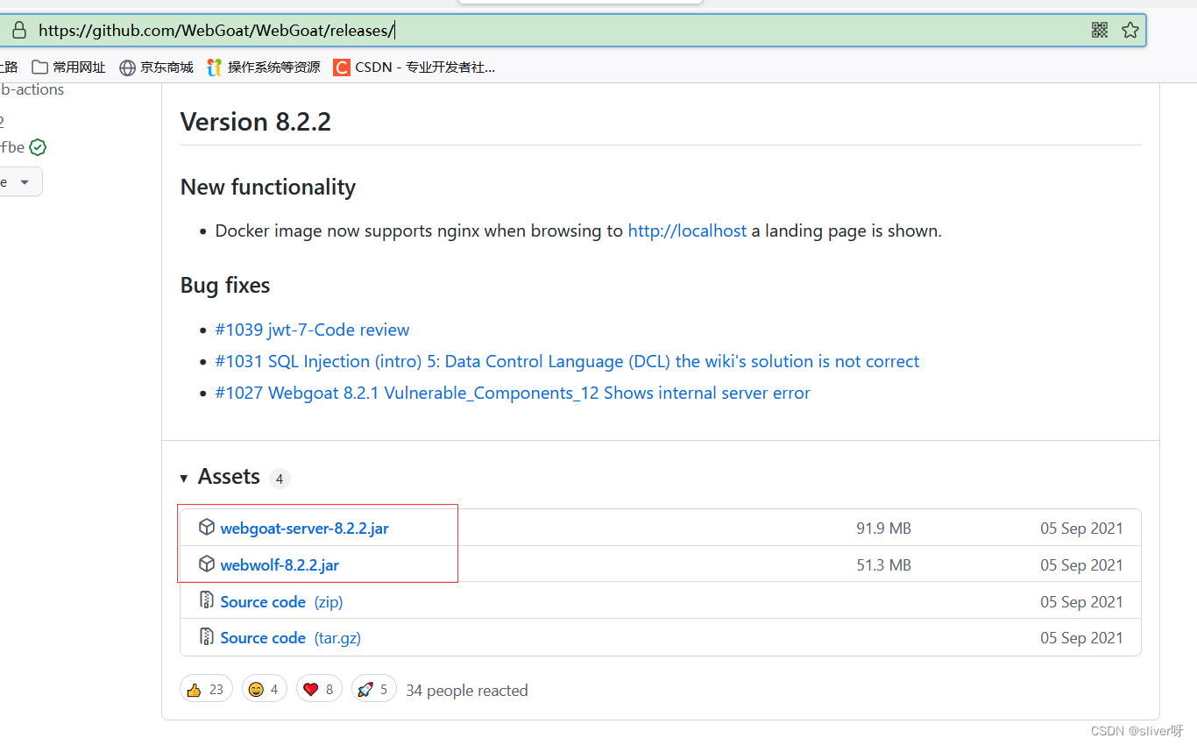The width and height of the screenshot is (1197, 745).
Task: Click the green verified checkmark badge
Action: [38, 147]
